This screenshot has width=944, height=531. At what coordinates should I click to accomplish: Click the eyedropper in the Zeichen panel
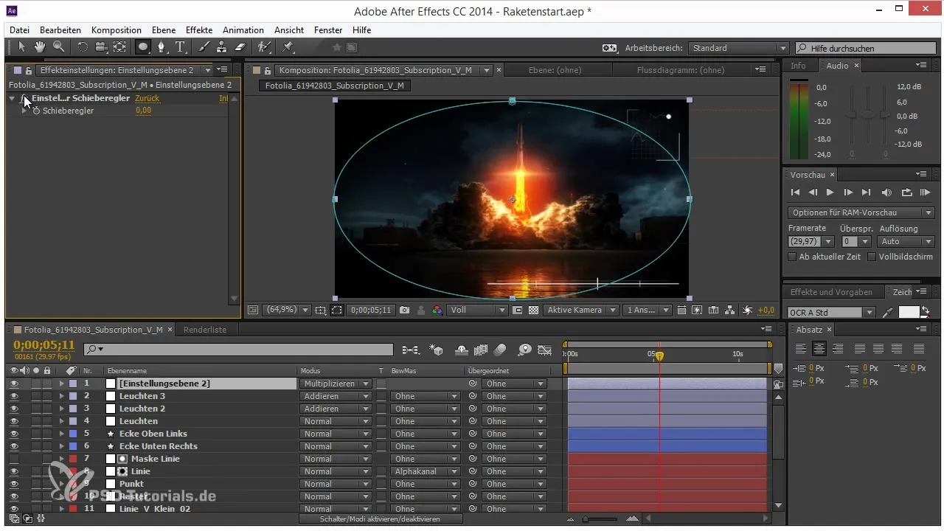pyautogui.click(x=889, y=312)
